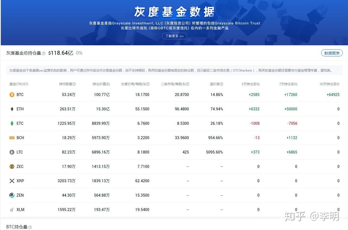Click XLM holdings count 1595.22万
Screen dimensions: 348x230
tap(67, 210)
